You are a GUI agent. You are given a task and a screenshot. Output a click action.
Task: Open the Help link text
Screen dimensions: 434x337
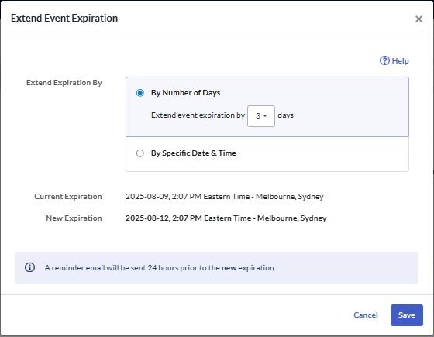point(400,61)
